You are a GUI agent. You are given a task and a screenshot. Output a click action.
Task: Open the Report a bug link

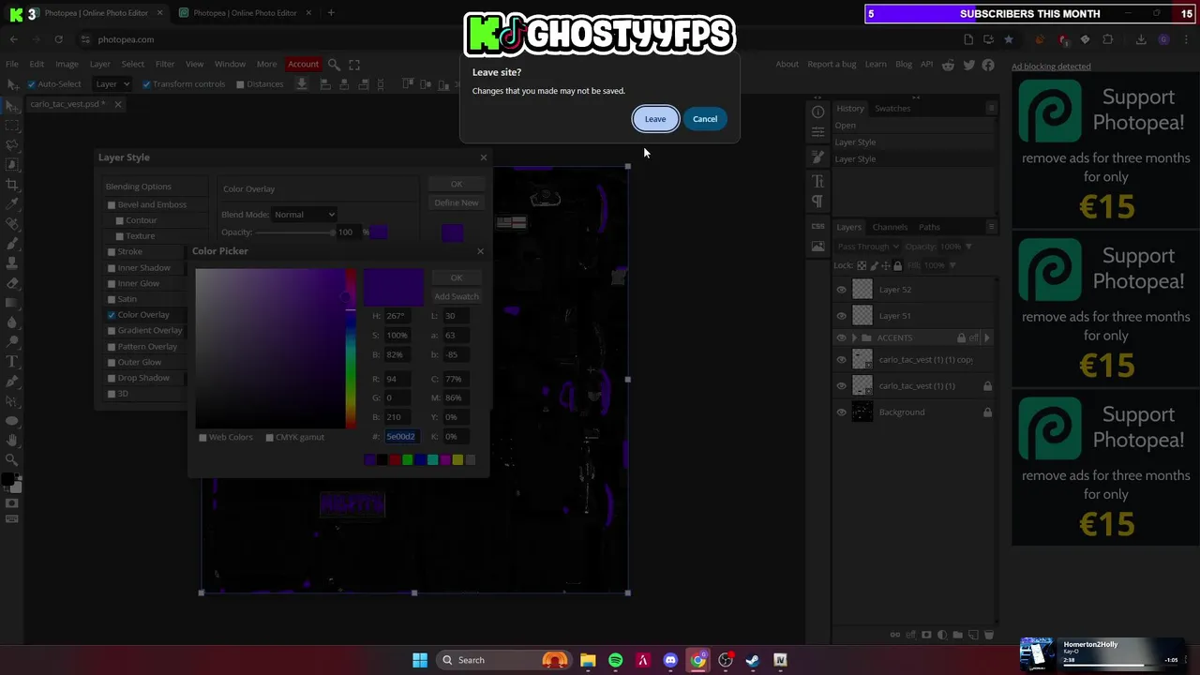tap(832, 65)
